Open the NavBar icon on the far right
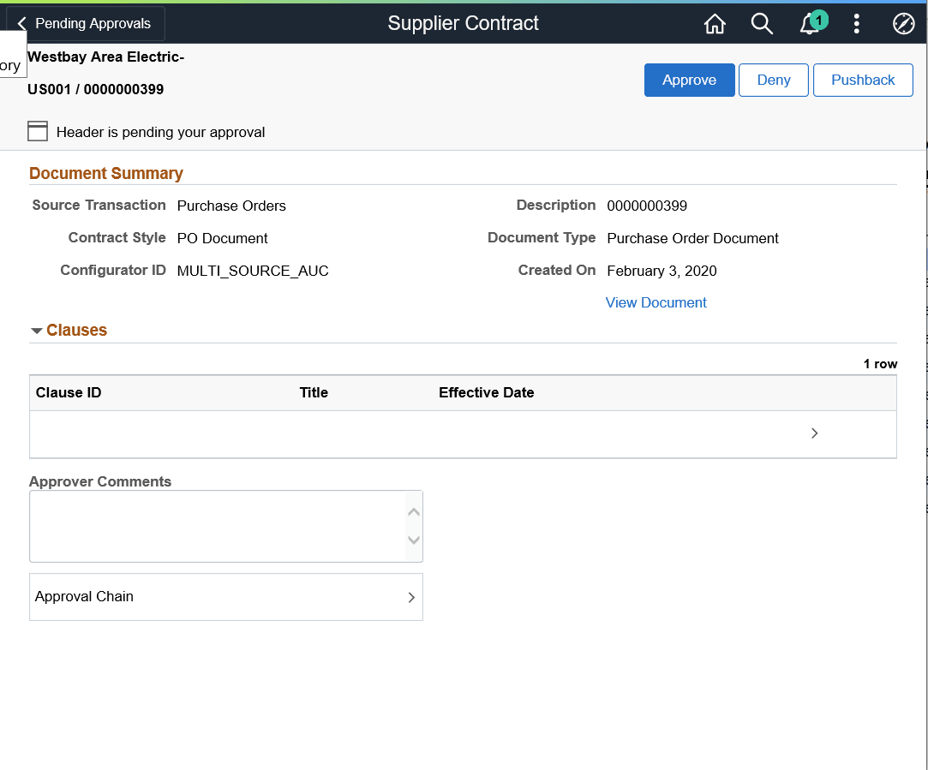The width and height of the screenshot is (928, 770). click(x=903, y=24)
